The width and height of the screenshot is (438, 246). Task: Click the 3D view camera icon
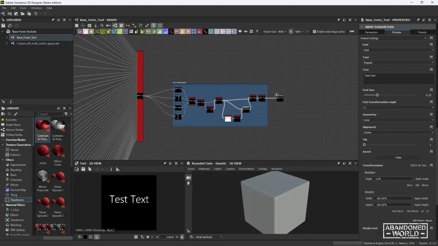(189, 177)
